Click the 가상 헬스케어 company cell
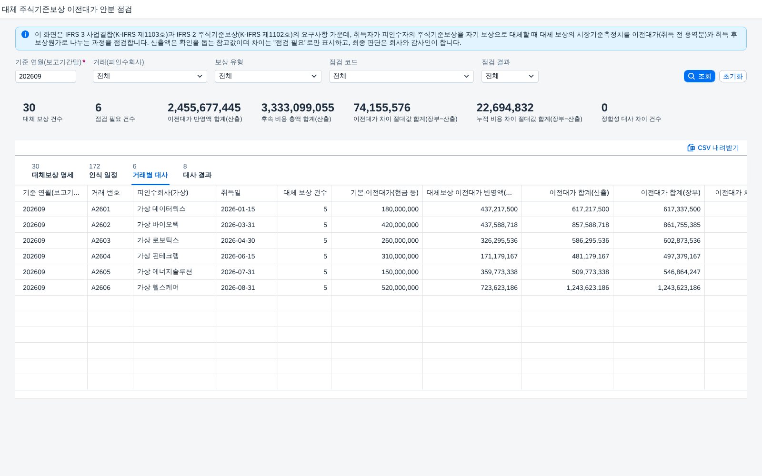This screenshot has height=476, width=762. tap(175, 288)
